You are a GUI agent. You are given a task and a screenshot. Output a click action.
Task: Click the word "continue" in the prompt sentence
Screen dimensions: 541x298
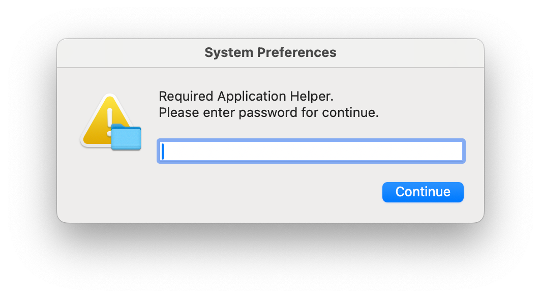pyautogui.click(x=348, y=112)
